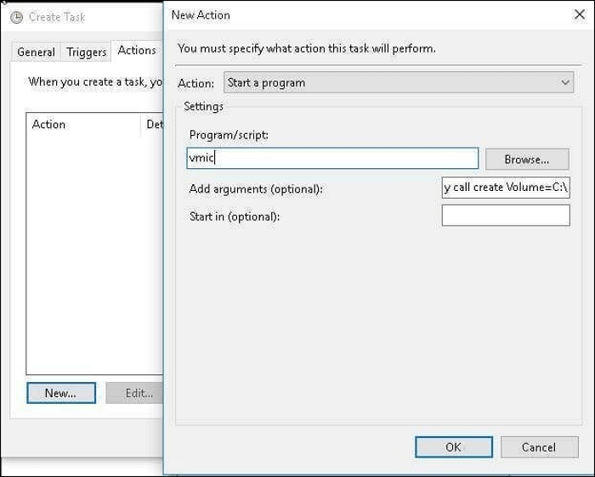Click New... button in Create Task
595x477 pixels.
point(61,393)
